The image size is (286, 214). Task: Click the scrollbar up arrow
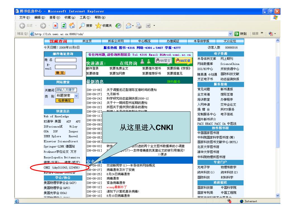tap(278, 40)
